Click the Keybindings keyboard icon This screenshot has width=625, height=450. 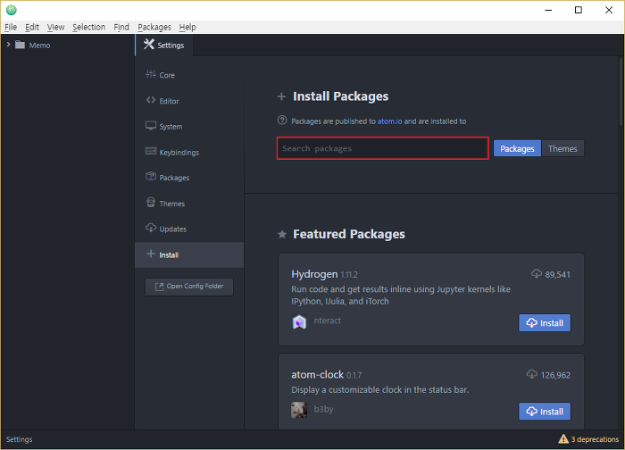click(151, 151)
